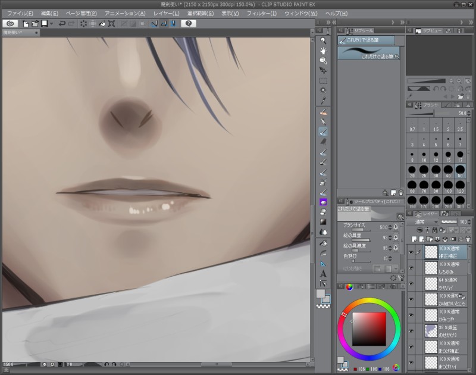Hide the 補正補正 layer
This screenshot has height=375, width=476.
coord(411,252)
